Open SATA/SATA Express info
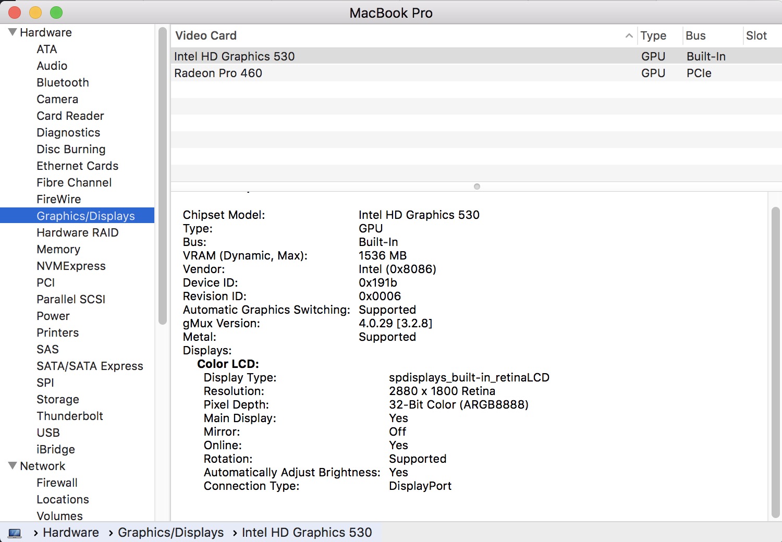 90,366
